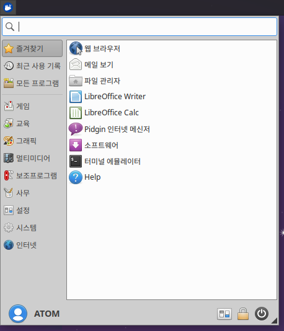Click the power log out button
Image resolution: width=284 pixels, height=331 pixels.
(x=262, y=314)
